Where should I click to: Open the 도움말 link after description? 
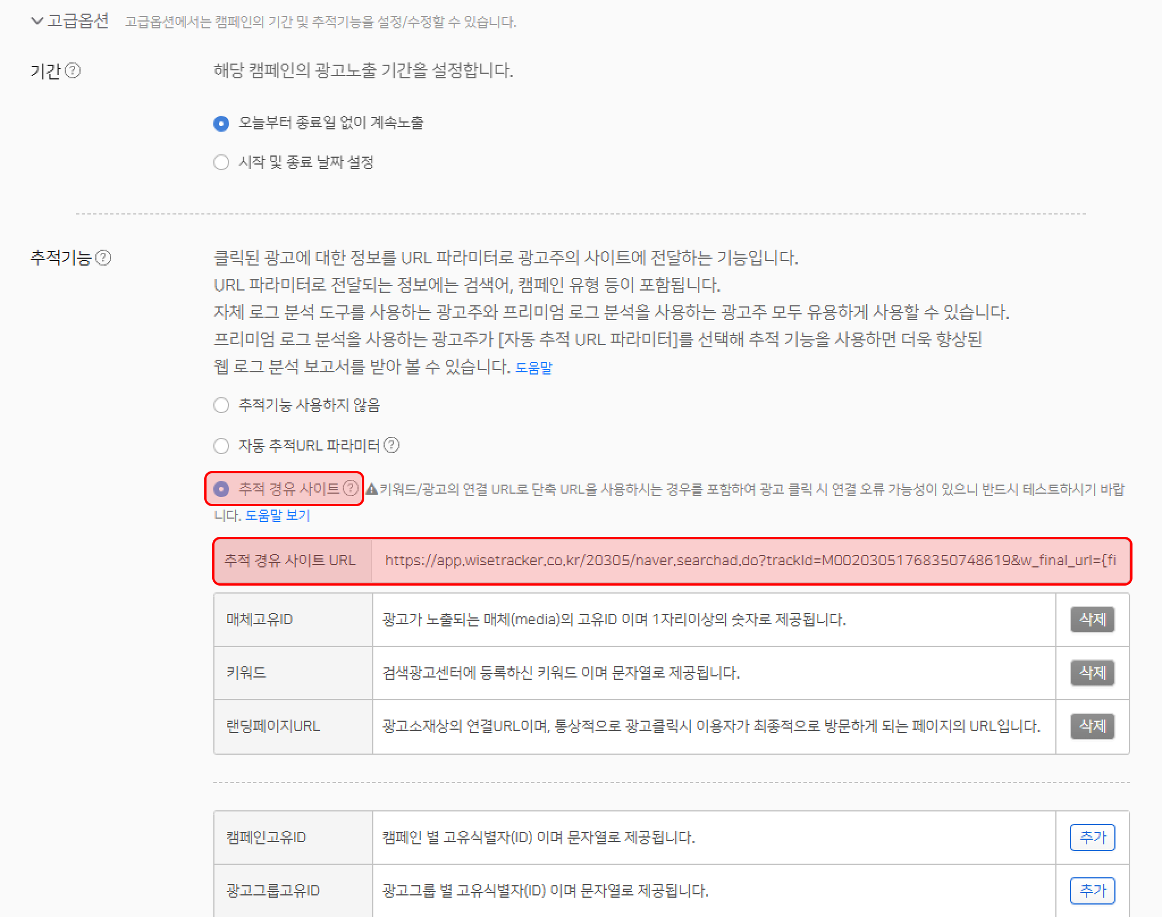[x=533, y=368]
